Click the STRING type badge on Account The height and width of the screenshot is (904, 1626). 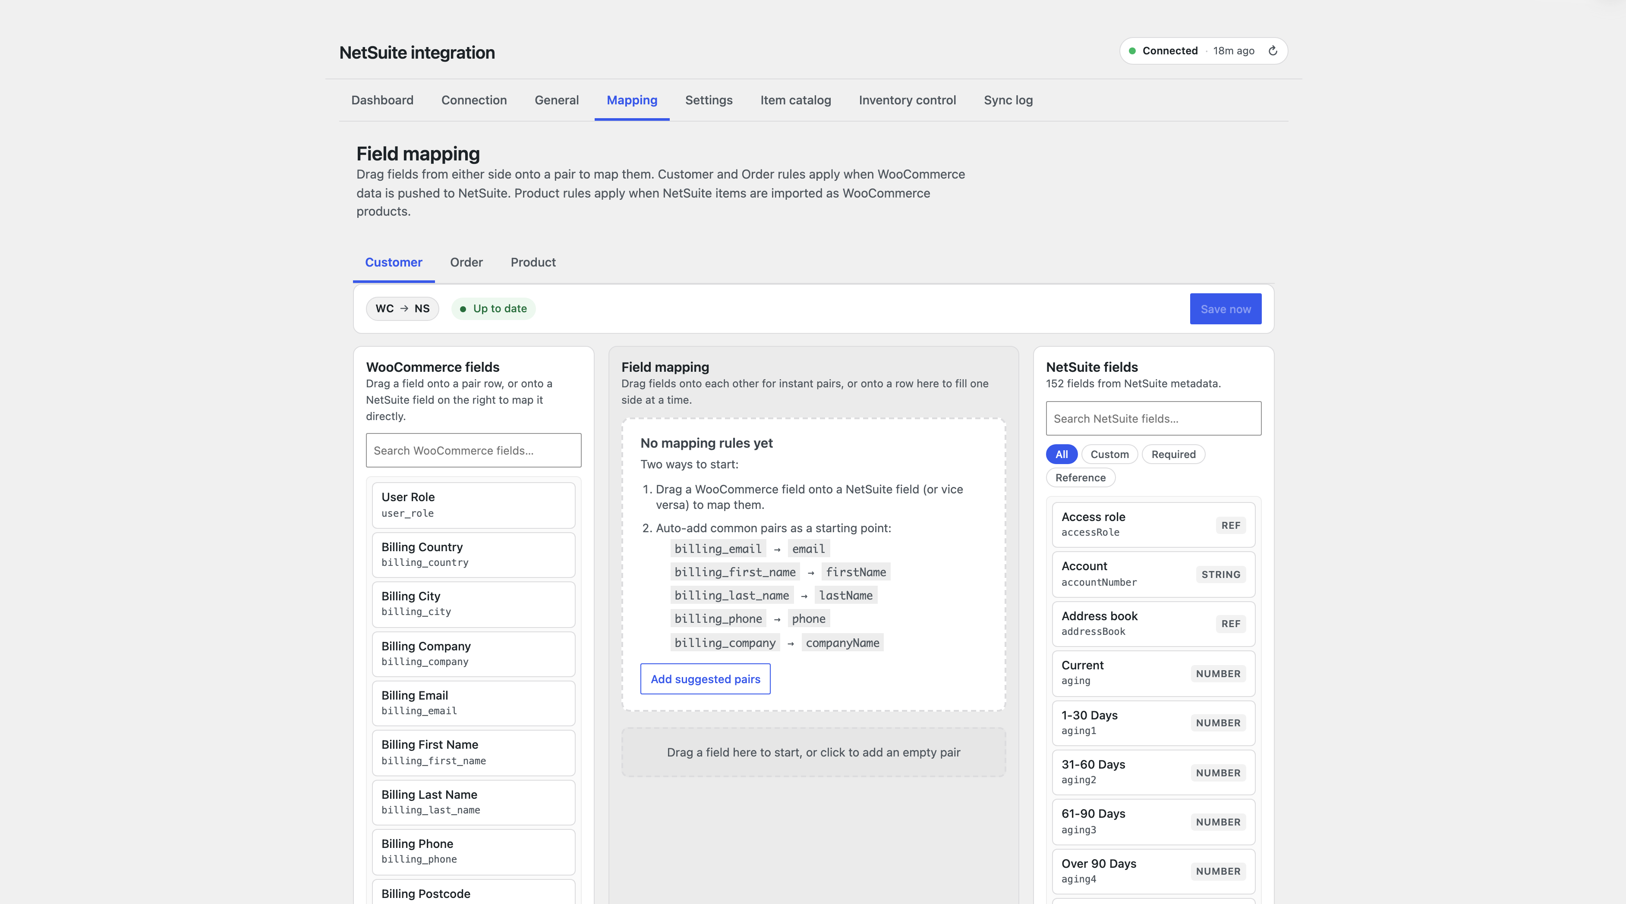[1220, 574]
